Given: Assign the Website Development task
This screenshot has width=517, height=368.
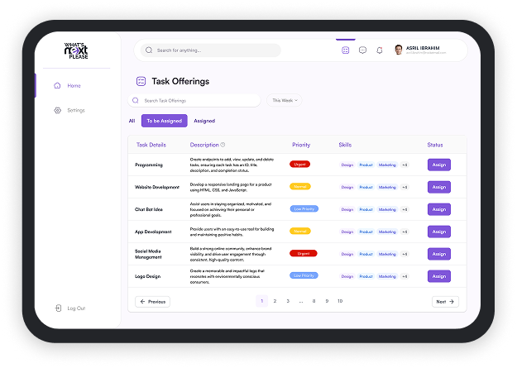Looking at the screenshot, I should pyautogui.click(x=438, y=187).
